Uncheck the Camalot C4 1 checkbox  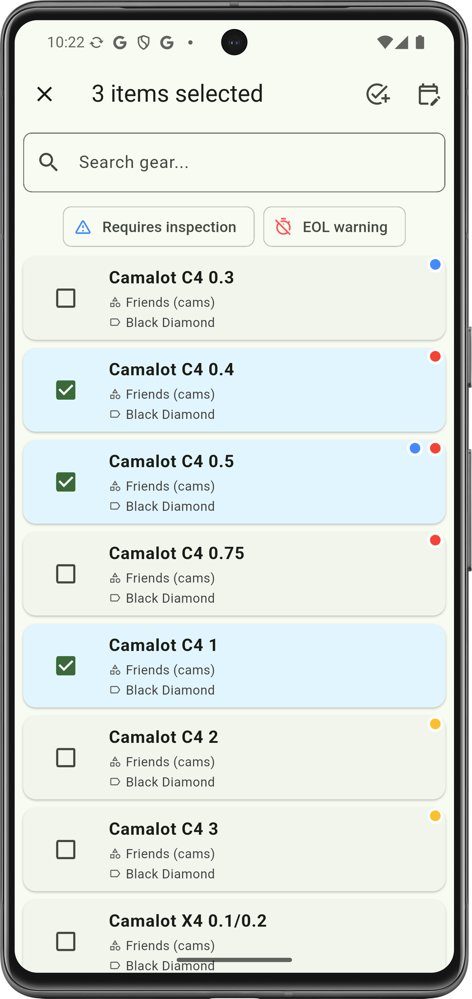click(66, 666)
